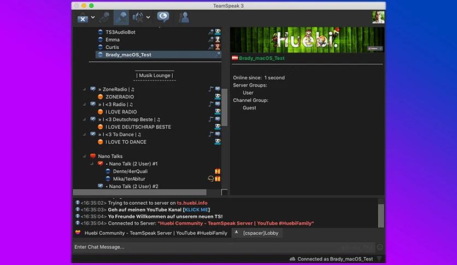Image resolution: width=457 pixels, height=265 pixels.
Task: Toggle away status speech-bubble icon
Action: [x=163, y=17]
